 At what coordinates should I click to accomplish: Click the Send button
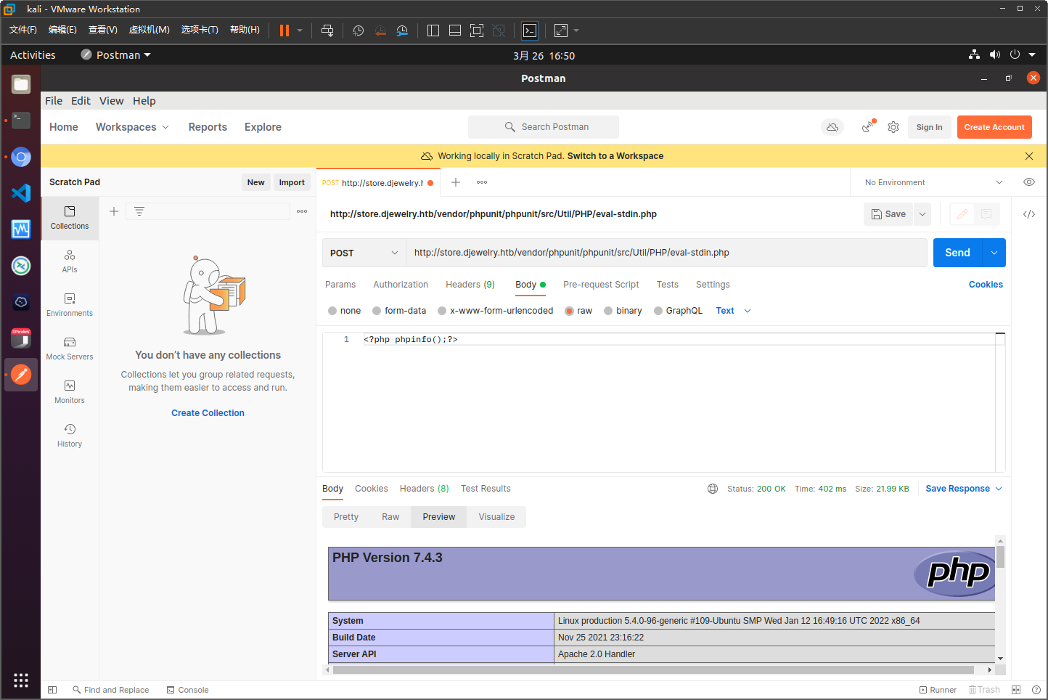pyautogui.click(x=957, y=253)
